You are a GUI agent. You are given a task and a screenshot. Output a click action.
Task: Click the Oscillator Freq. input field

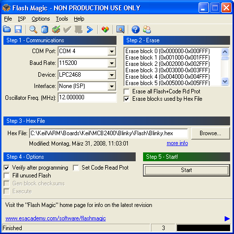(x=87, y=97)
